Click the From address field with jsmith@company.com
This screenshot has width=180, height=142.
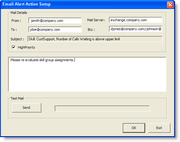pyautogui.click(x=55, y=21)
